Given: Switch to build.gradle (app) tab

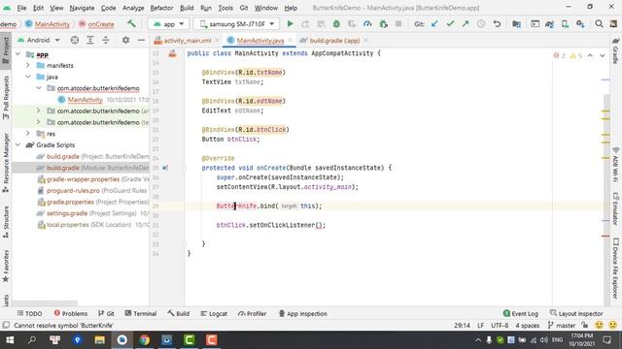Looking at the screenshot, I should (x=334, y=41).
